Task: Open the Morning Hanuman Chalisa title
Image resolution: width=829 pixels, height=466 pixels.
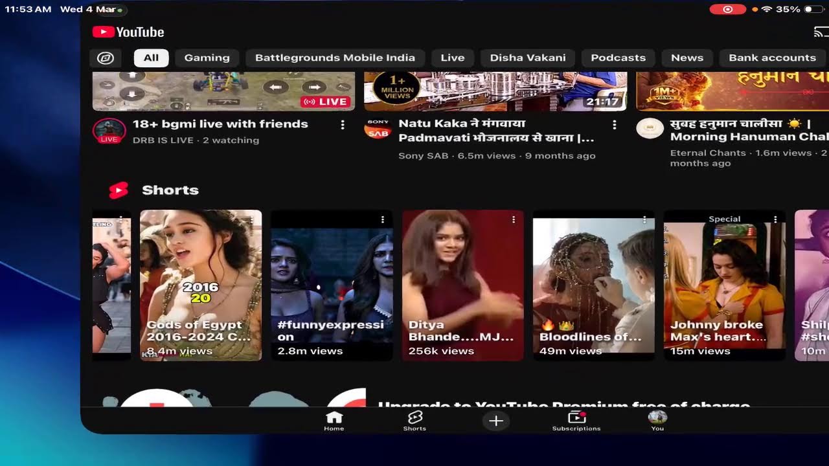Action: 749,130
